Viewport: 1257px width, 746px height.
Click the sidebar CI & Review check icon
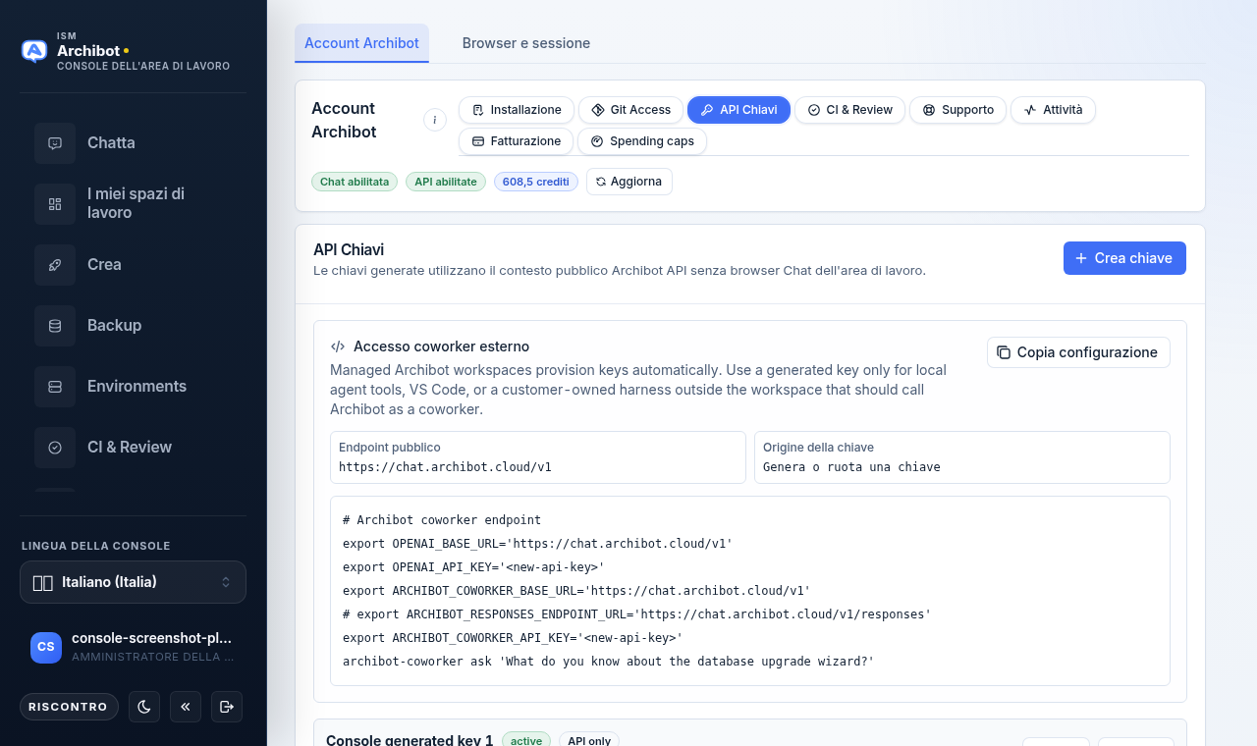coord(55,447)
